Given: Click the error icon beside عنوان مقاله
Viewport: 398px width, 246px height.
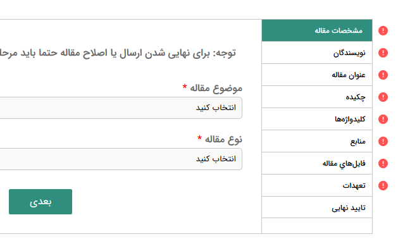Looking at the screenshot, I should pos(383,75).
